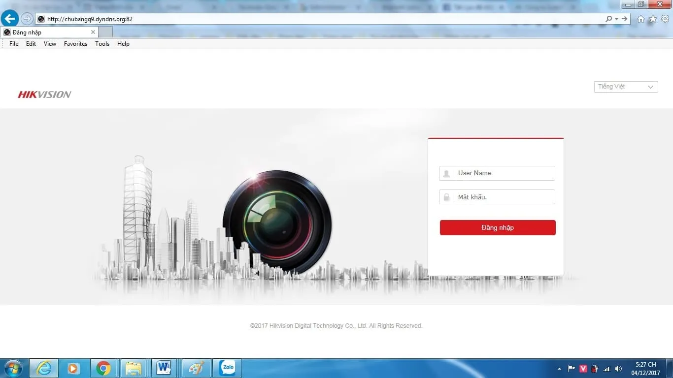Open Microsoft Word from the taskbar
Viewport: 673px width, 378px height.
tap(165, 368)
